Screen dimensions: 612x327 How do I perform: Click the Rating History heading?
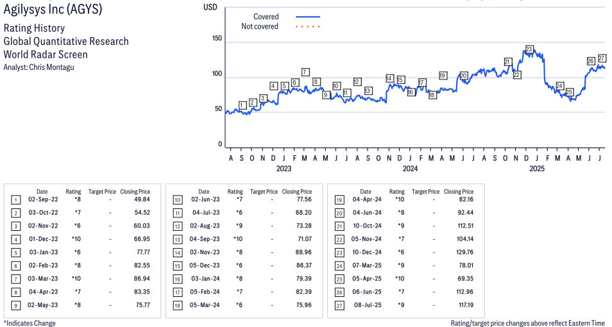(34, 28)
